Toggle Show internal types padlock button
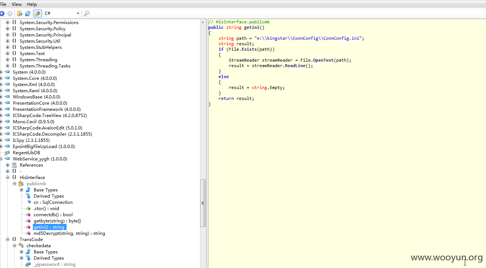The height and width of the screenshot is (268, 486). (37, 13)
